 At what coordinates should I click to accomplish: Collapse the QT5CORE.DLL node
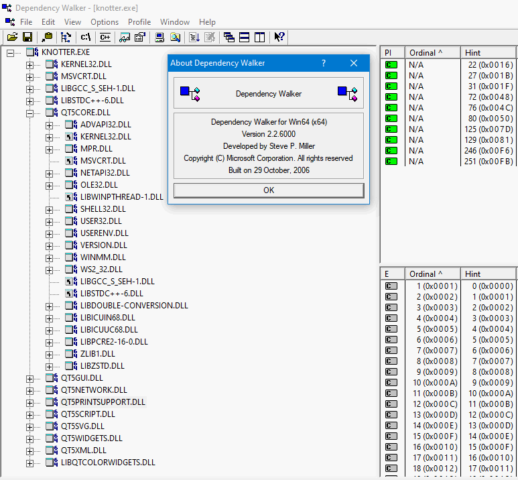coord(29,113)
